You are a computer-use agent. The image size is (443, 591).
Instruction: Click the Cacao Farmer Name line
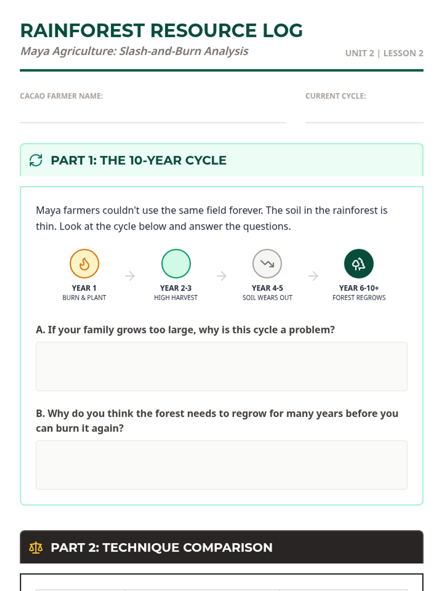point(152,115)
